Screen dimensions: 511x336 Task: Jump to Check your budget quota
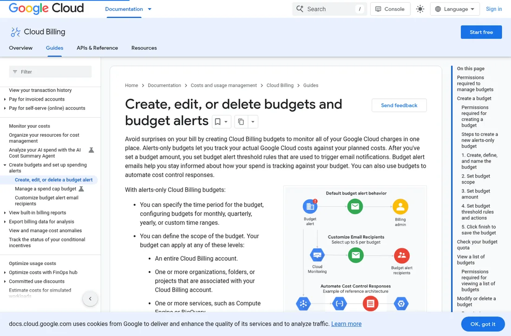point(477,245)
